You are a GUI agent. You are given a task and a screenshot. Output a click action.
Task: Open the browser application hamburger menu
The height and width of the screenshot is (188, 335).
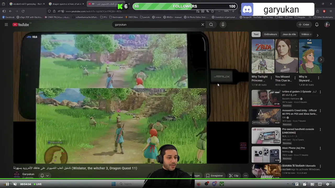[331, 11]
